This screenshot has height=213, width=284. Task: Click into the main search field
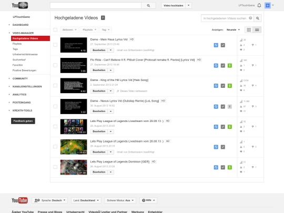pos(96,6)
